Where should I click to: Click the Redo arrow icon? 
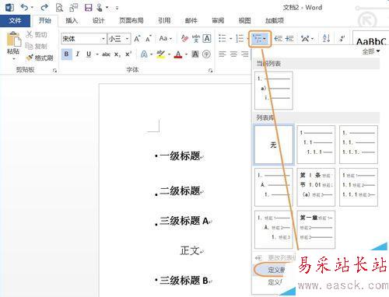44,8
